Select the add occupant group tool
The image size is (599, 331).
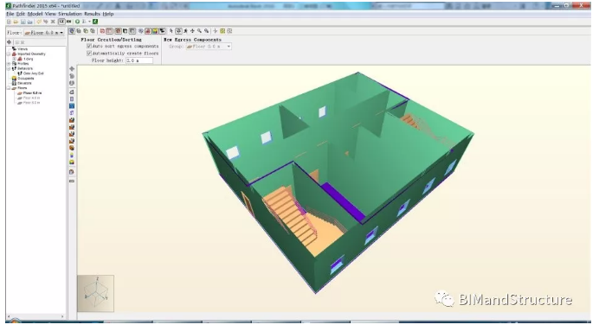coord(72,162)
